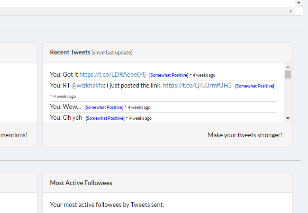Click the top panel's horizontal right arrow
The width and height of the screenshot is (308, 213).
(290, 11)
